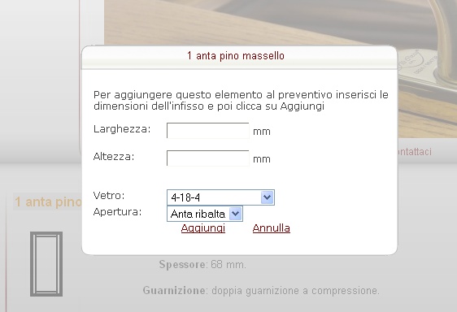Click the wooden window banner photo

[x=281, y=24]
